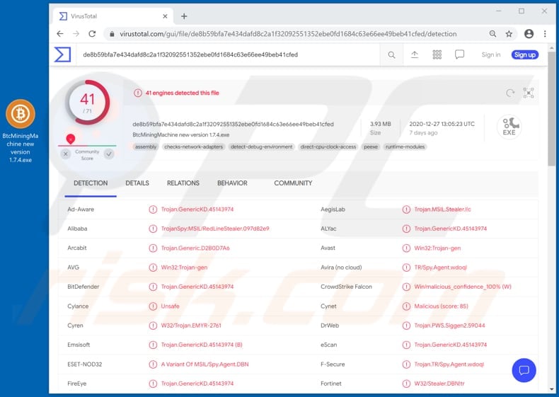Viewport: 559px width, 397px height.
Task: Click the assembly tag
Action: click(x=146, y=146)
